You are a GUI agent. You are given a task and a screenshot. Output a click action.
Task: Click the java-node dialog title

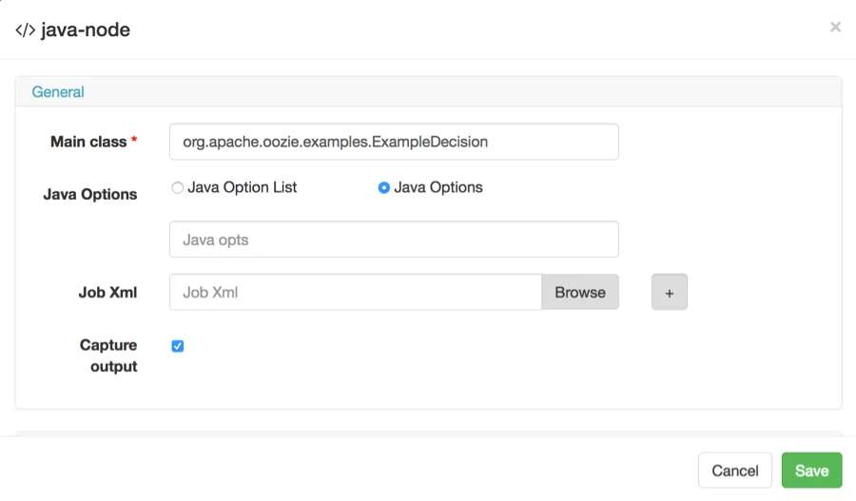point(86,30)
